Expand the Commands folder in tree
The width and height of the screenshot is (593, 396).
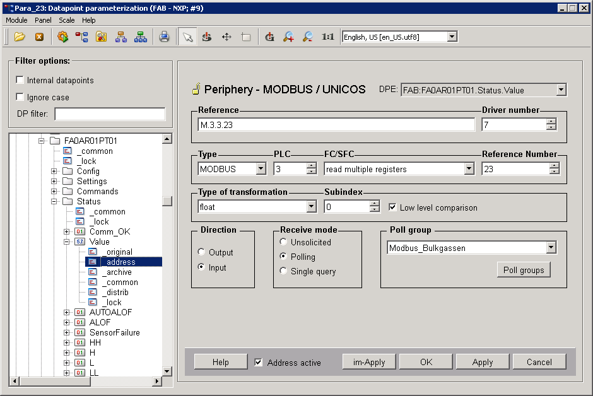(x=54, y=191)
